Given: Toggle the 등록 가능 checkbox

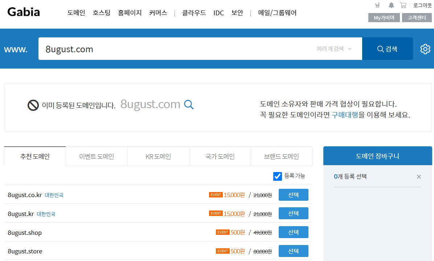Looking at the screenshot, I should pos(277,176).
